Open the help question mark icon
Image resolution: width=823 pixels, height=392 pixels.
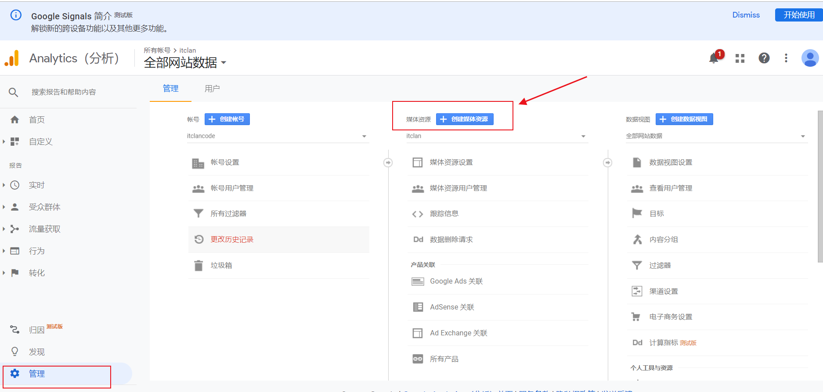pos(764,58)
